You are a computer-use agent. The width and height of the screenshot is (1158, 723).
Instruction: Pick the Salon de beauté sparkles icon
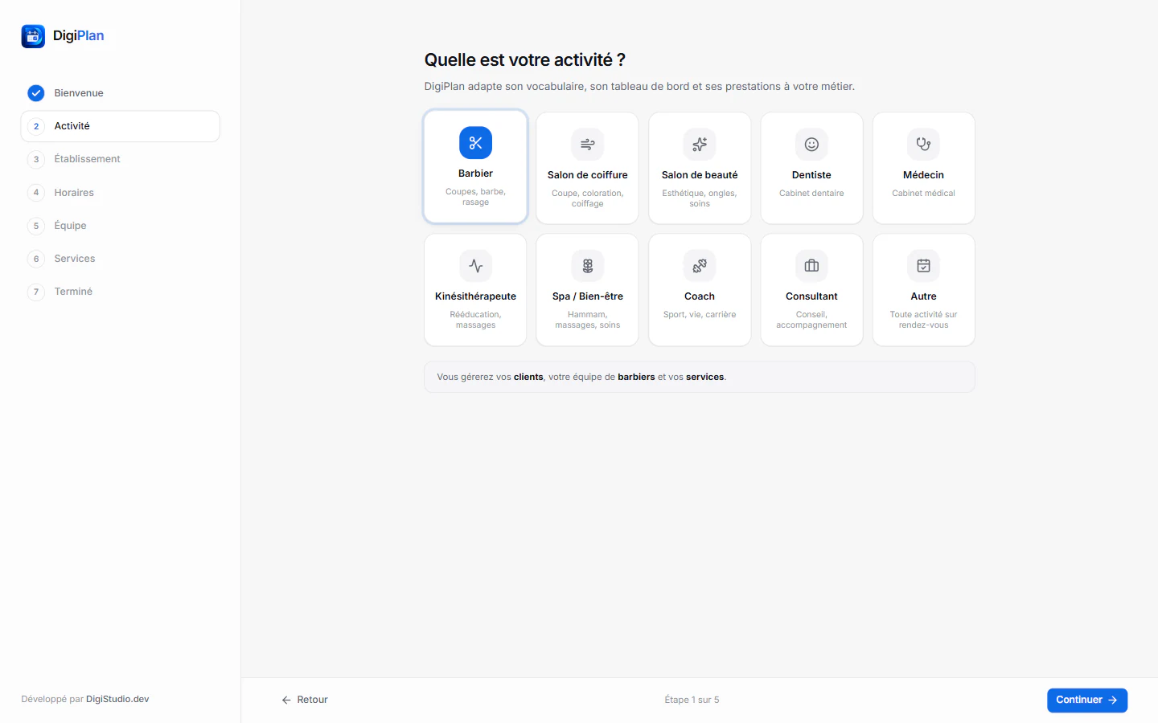[700, 145]
